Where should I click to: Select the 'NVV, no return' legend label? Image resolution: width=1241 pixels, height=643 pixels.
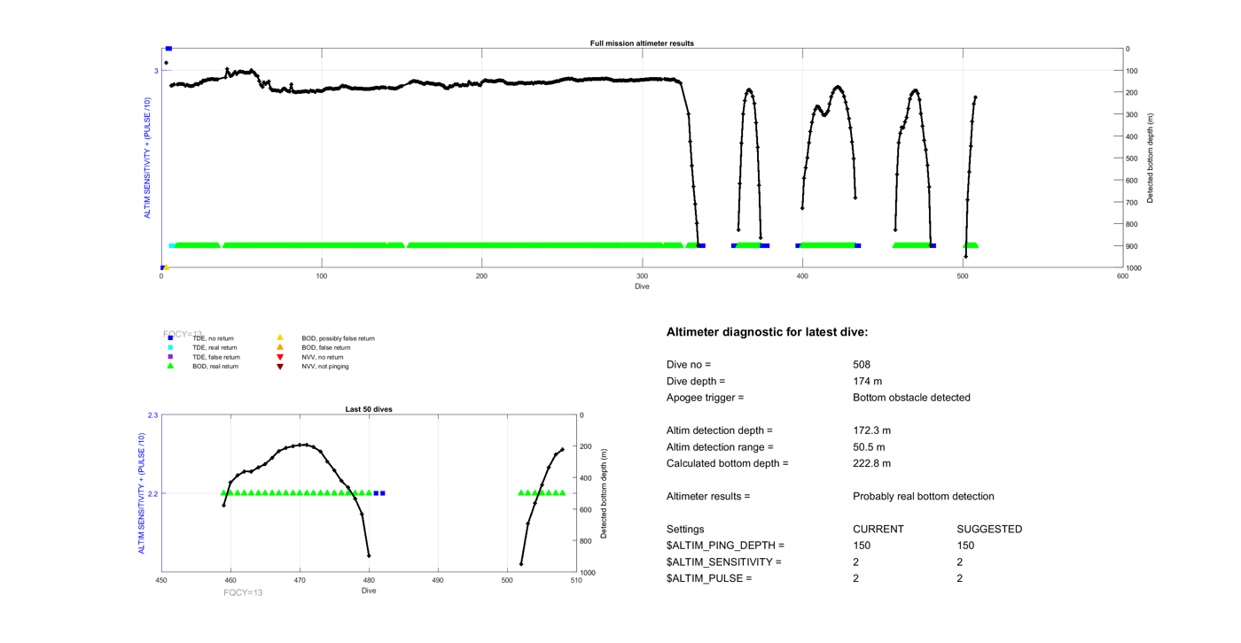(323, 357)
